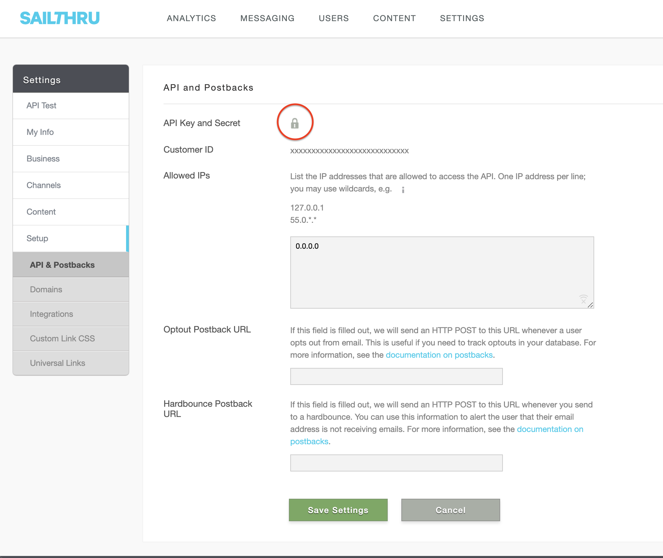Go to Integrations in sidebar
663x558 pixels.
[51, 314]
